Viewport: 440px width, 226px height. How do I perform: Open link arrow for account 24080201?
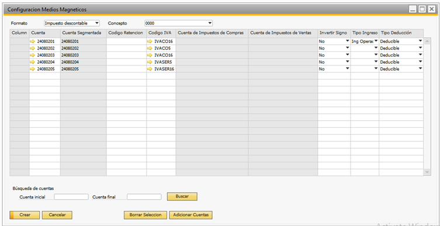(x=33, y=41)
